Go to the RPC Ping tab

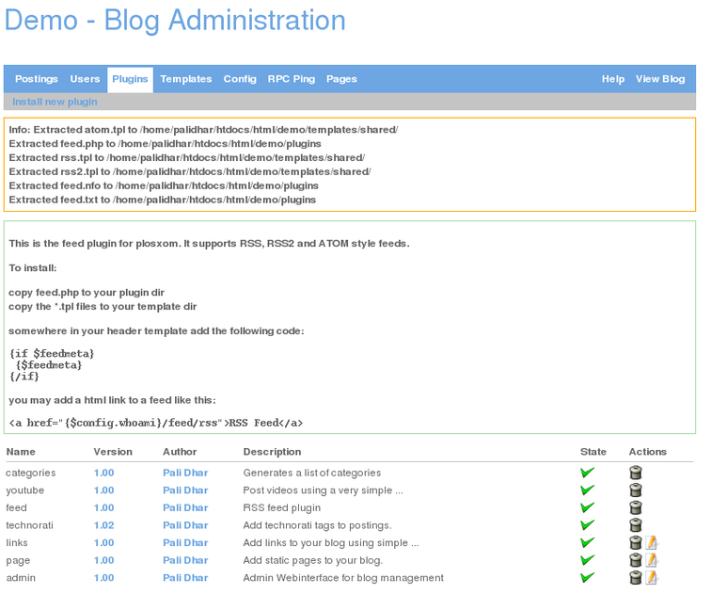(292, 79)
